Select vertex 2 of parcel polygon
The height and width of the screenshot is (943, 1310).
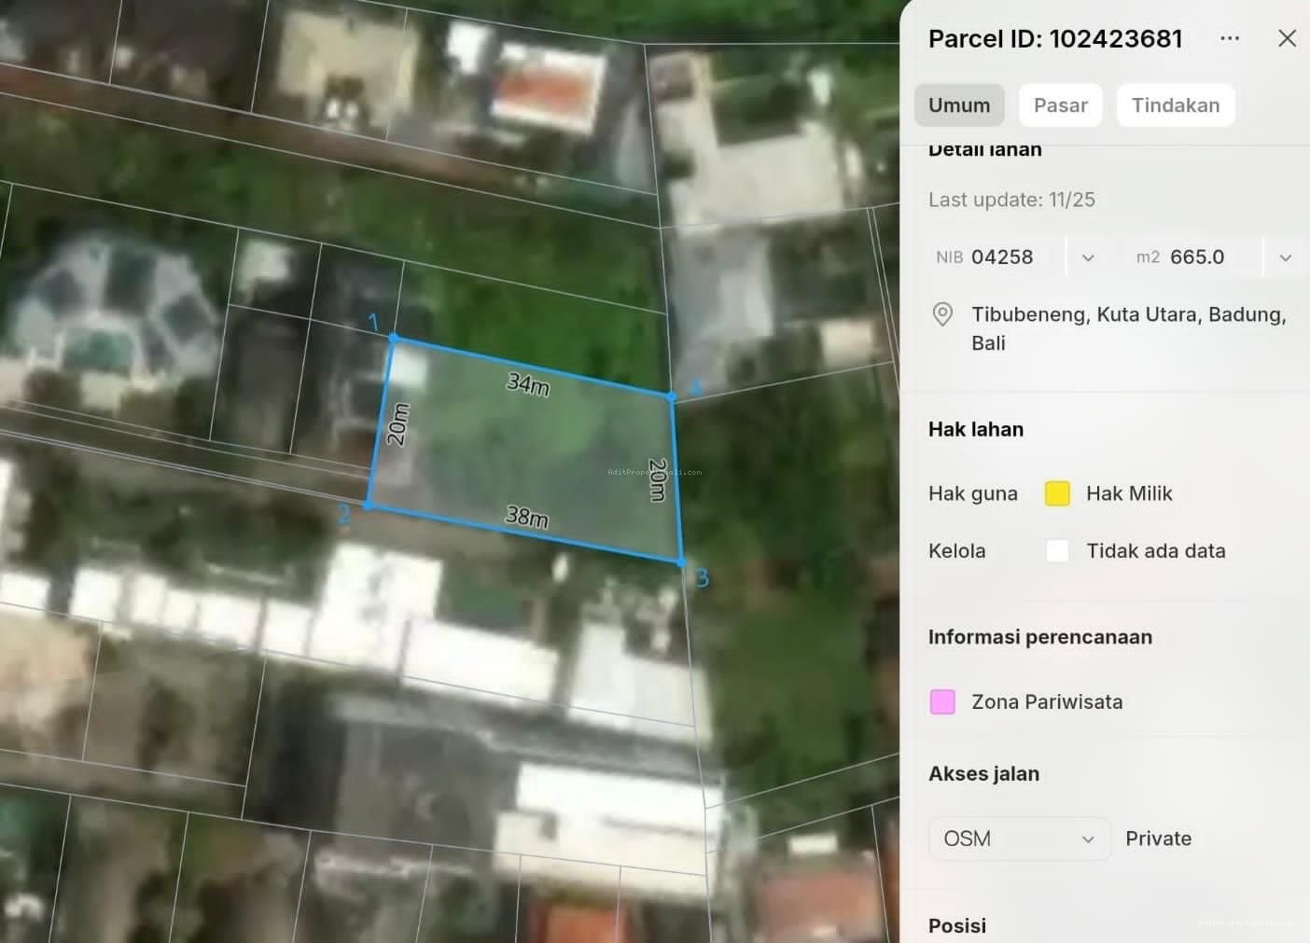click(369, 505)
